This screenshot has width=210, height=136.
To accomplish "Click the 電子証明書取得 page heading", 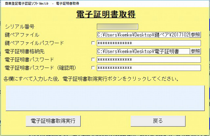I will click(x=106, y=14).
